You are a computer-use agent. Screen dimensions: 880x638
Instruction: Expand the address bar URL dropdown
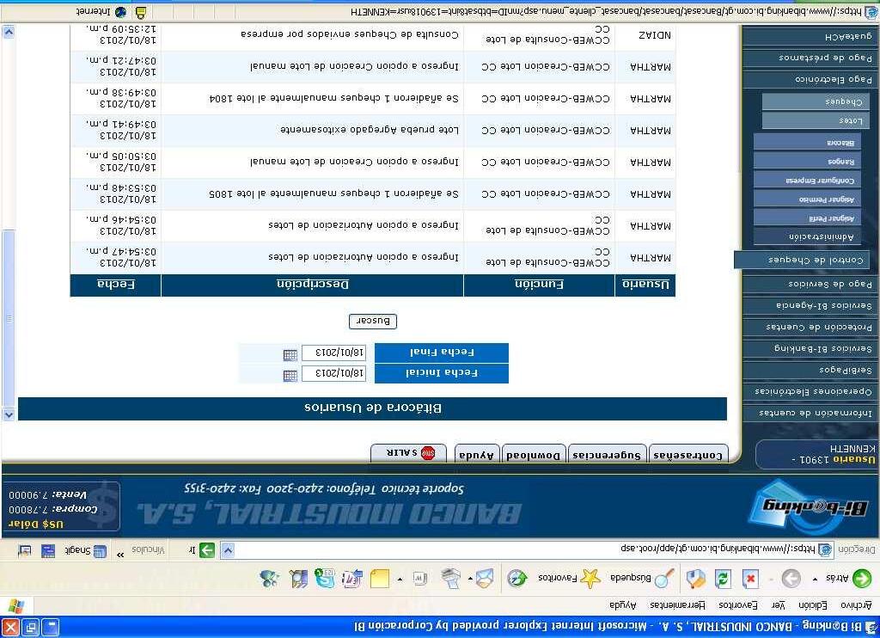tap(227, 550)
